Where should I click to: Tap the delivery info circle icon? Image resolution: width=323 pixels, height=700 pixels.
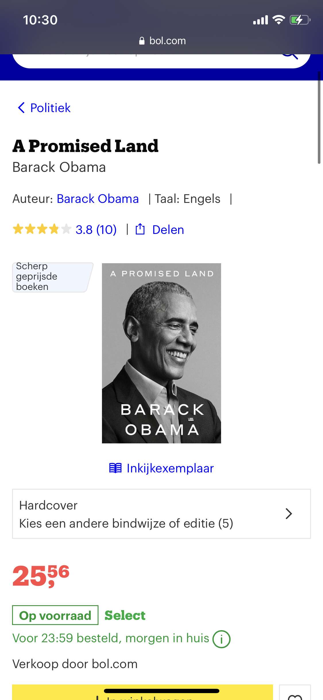point(221,639)
